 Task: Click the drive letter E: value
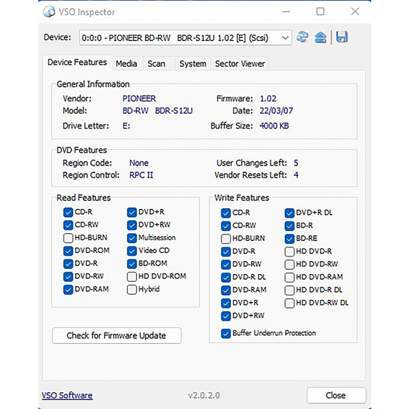click(126, 126)
